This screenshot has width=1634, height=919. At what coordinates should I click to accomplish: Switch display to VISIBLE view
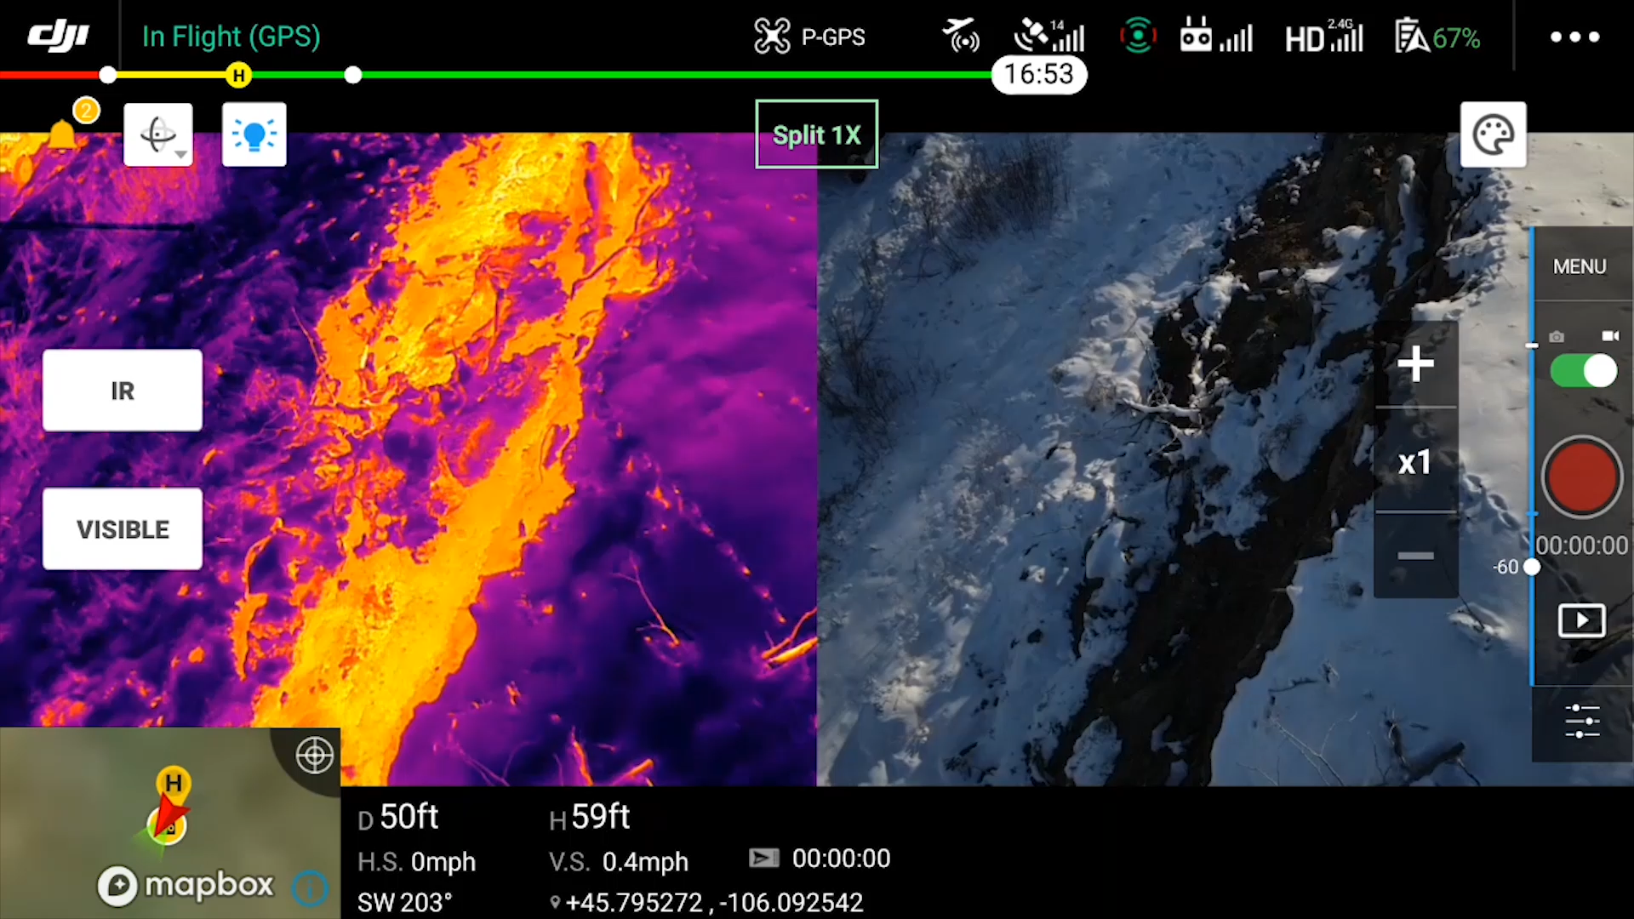point(123,529)
